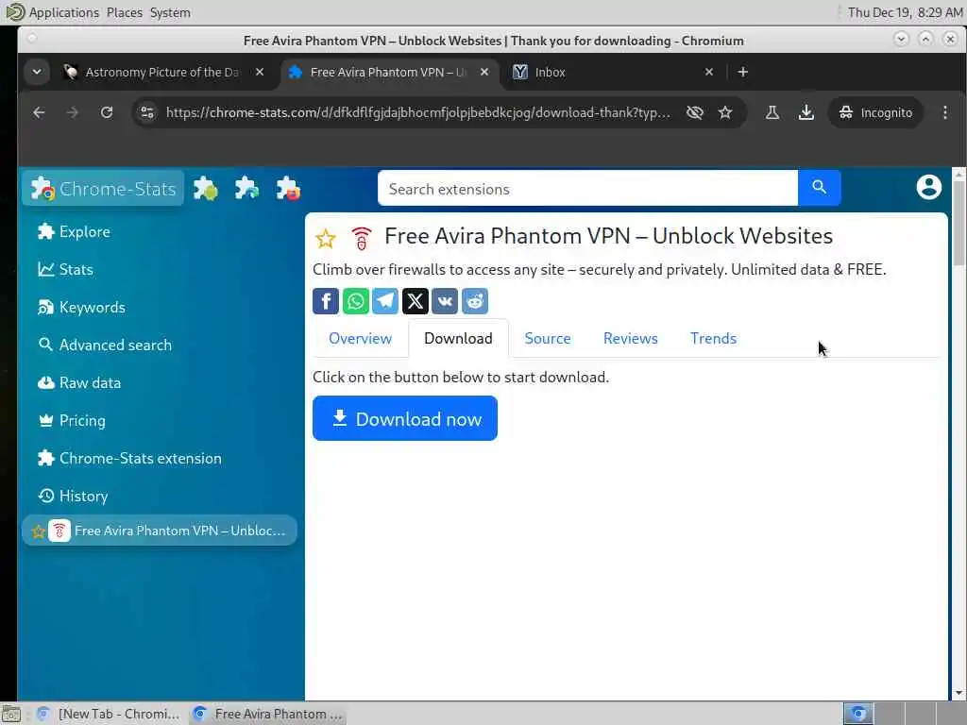Screen dimensions: 967x725
Task: Click the Chrome-Stats logo button
Action: pos(104,188)
